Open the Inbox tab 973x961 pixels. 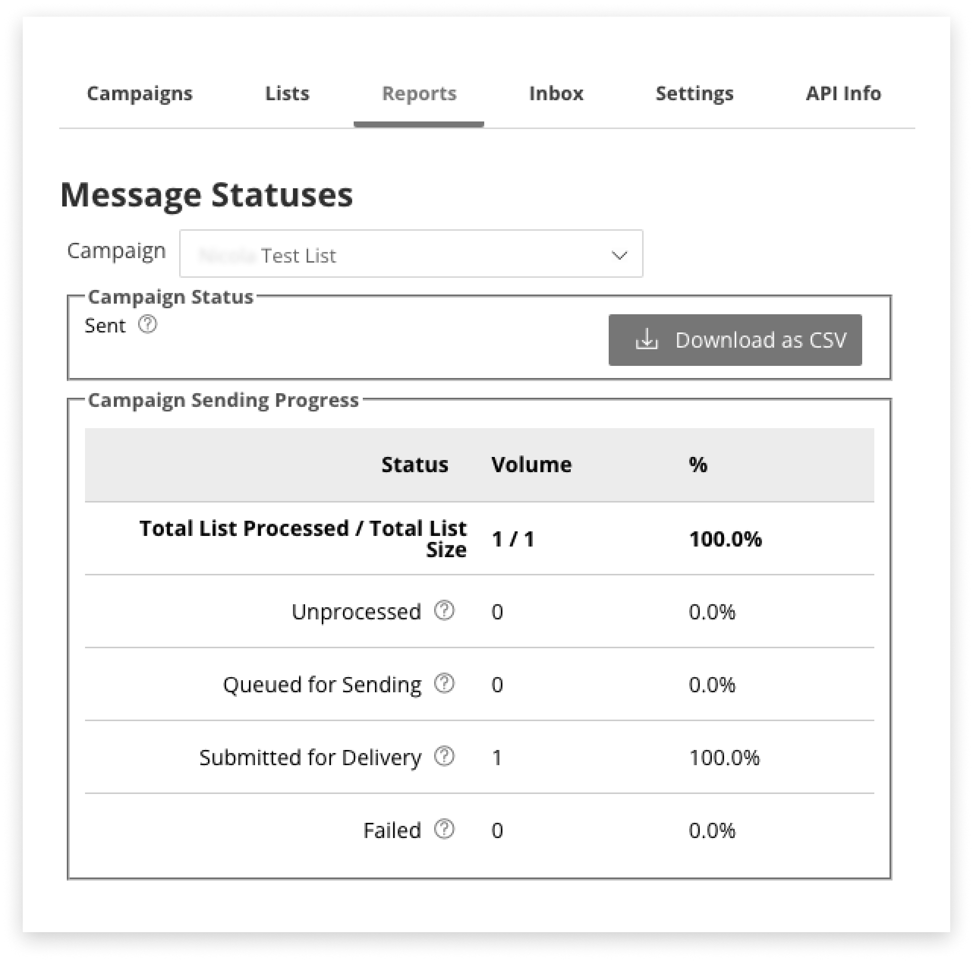556,94
